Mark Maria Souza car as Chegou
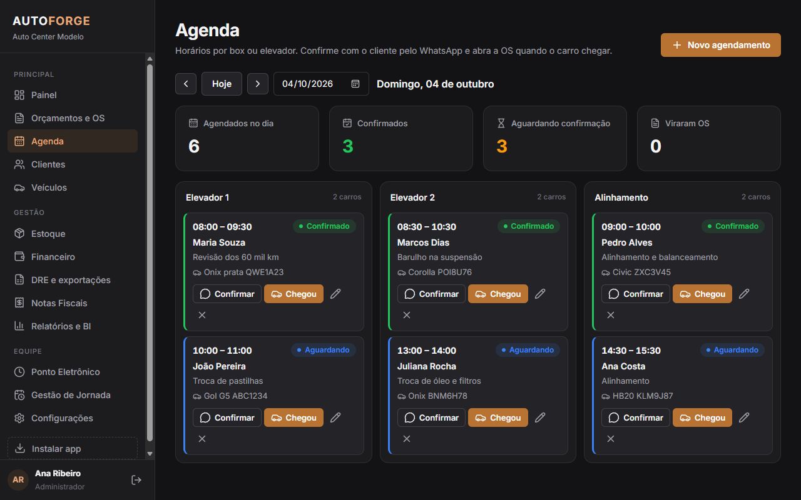Image resolution: width=801 pixels, height=500 pixels. (x=293, y=294)
